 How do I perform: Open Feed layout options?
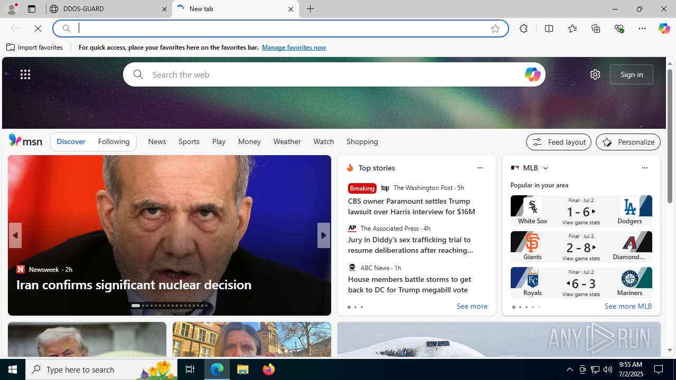click(559, 142)
